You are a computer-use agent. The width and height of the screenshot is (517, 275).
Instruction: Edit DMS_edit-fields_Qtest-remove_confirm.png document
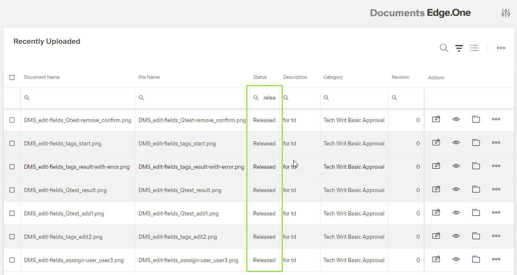click(436, 120)
